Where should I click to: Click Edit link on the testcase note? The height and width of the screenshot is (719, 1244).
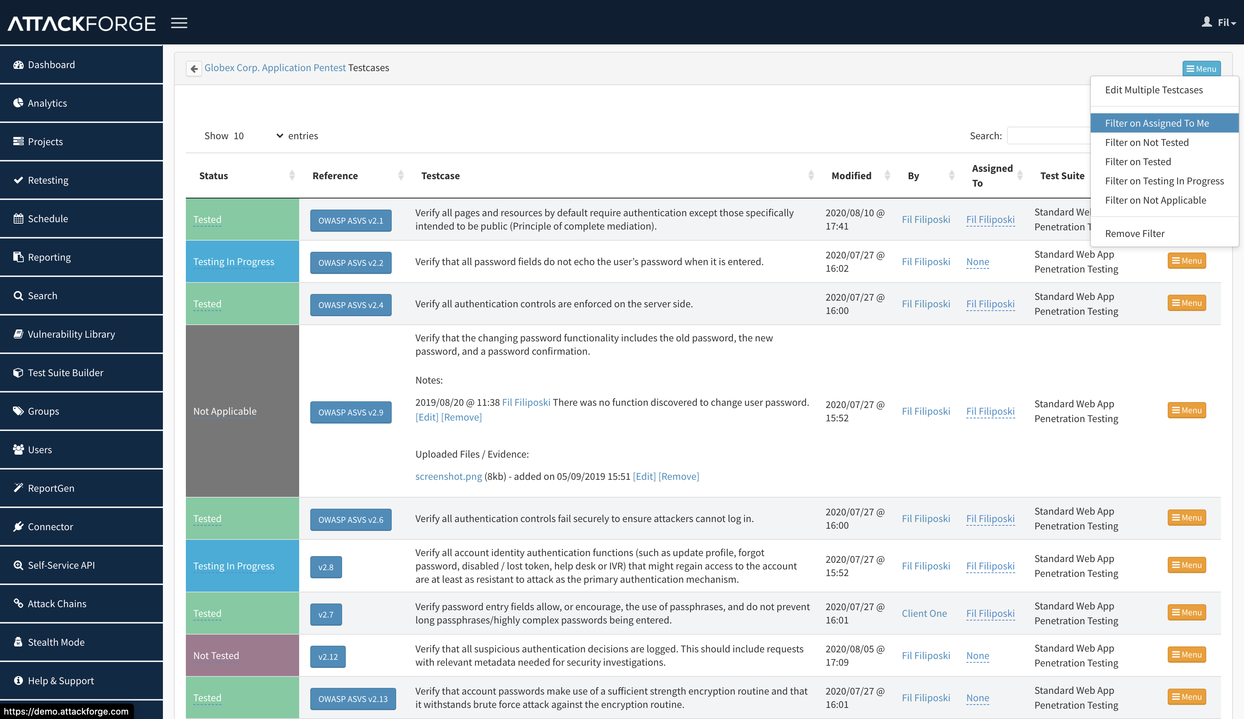click(x=427, y=417)
